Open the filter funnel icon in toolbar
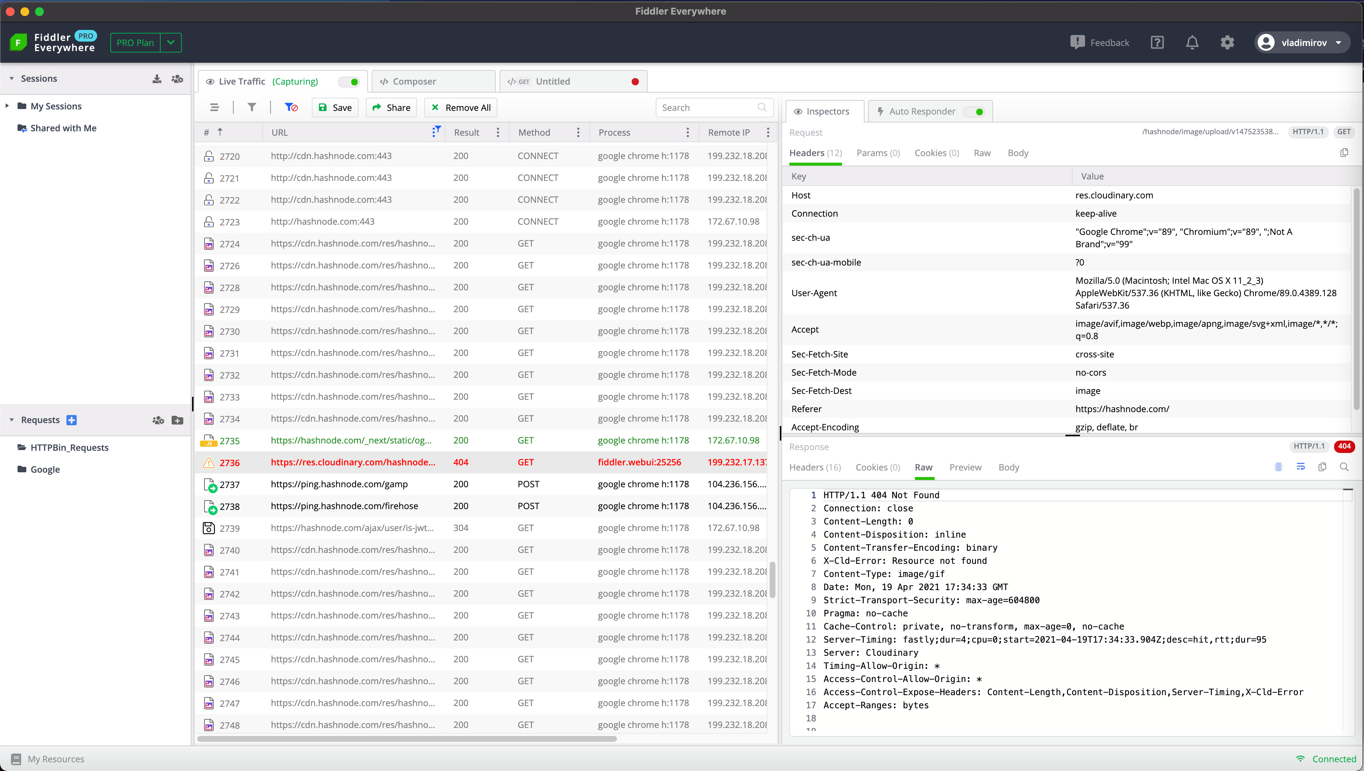This screenshot has width=1364, height=771. coord(252,108)
